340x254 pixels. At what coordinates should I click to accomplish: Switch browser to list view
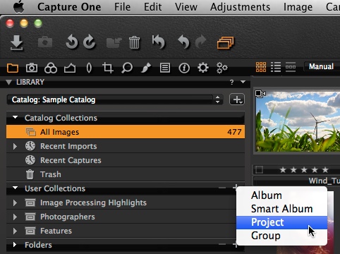click(x=276, y=67)
